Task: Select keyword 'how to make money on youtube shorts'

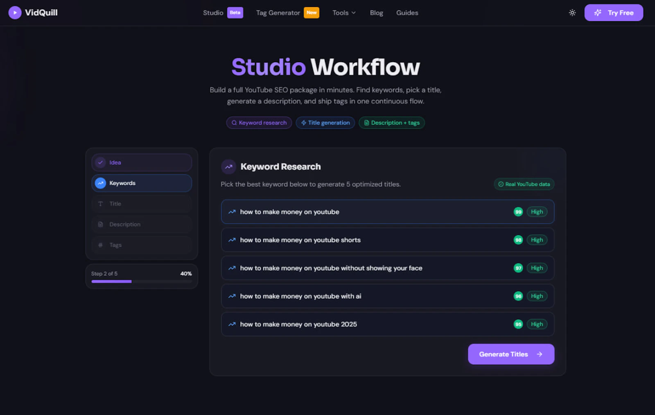Action: (x=388, y=240)
